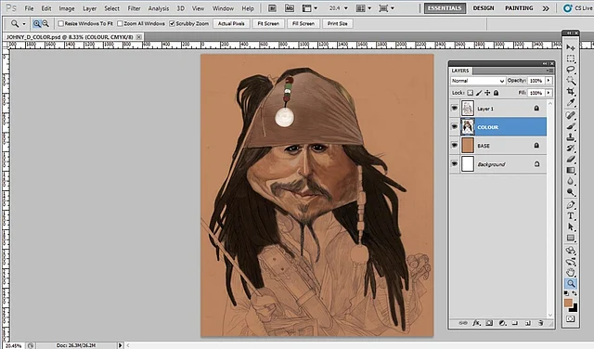Open the Filter menu
594x349 pixels.
pyautogui.click(x=134, y=8)
